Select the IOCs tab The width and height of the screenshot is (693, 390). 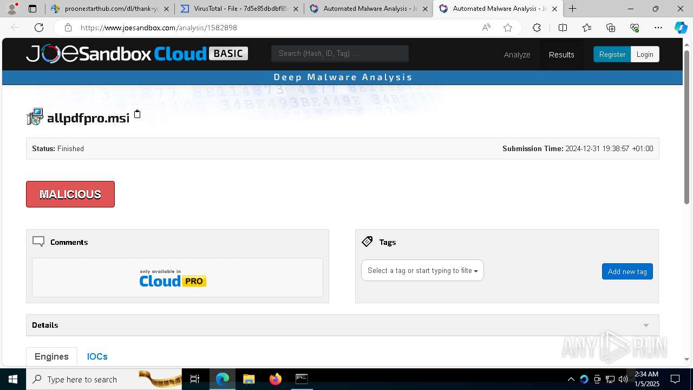pyautogui.click(x=97, y=356)
